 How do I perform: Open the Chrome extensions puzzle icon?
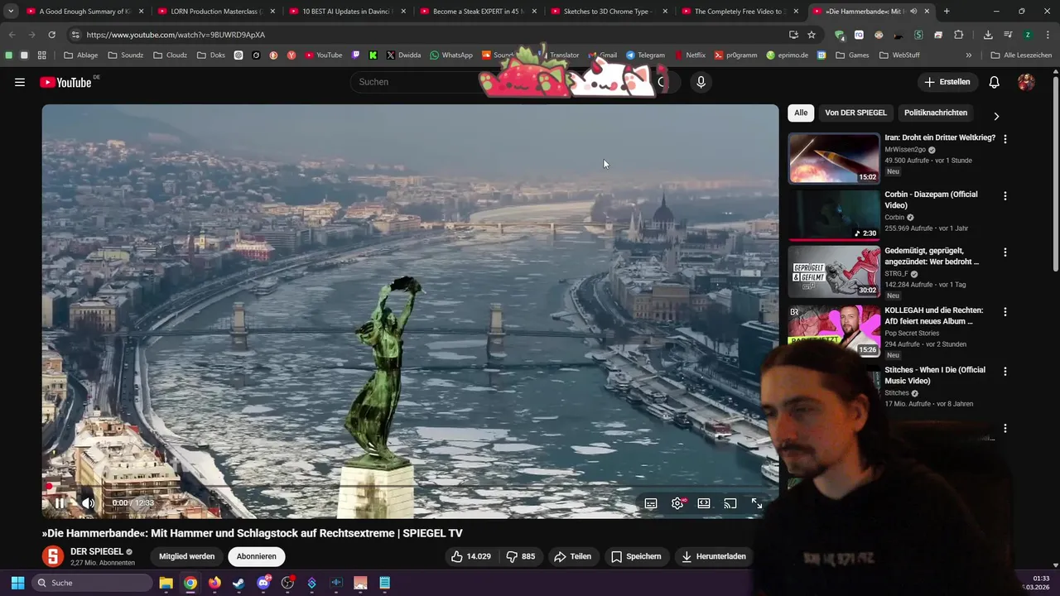tap(959, 35)
